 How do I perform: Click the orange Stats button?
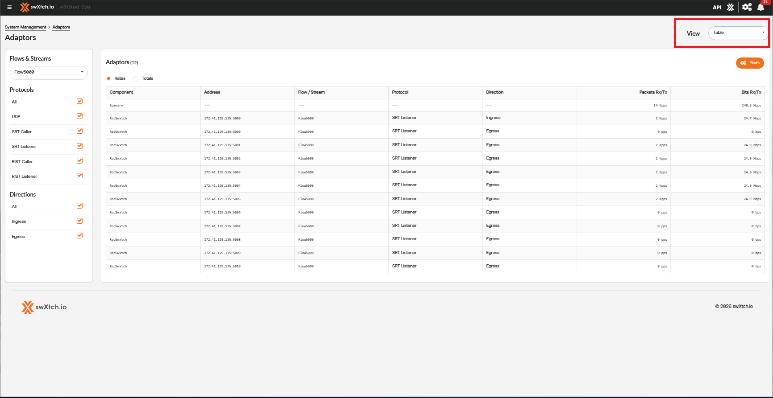point(750,63)
